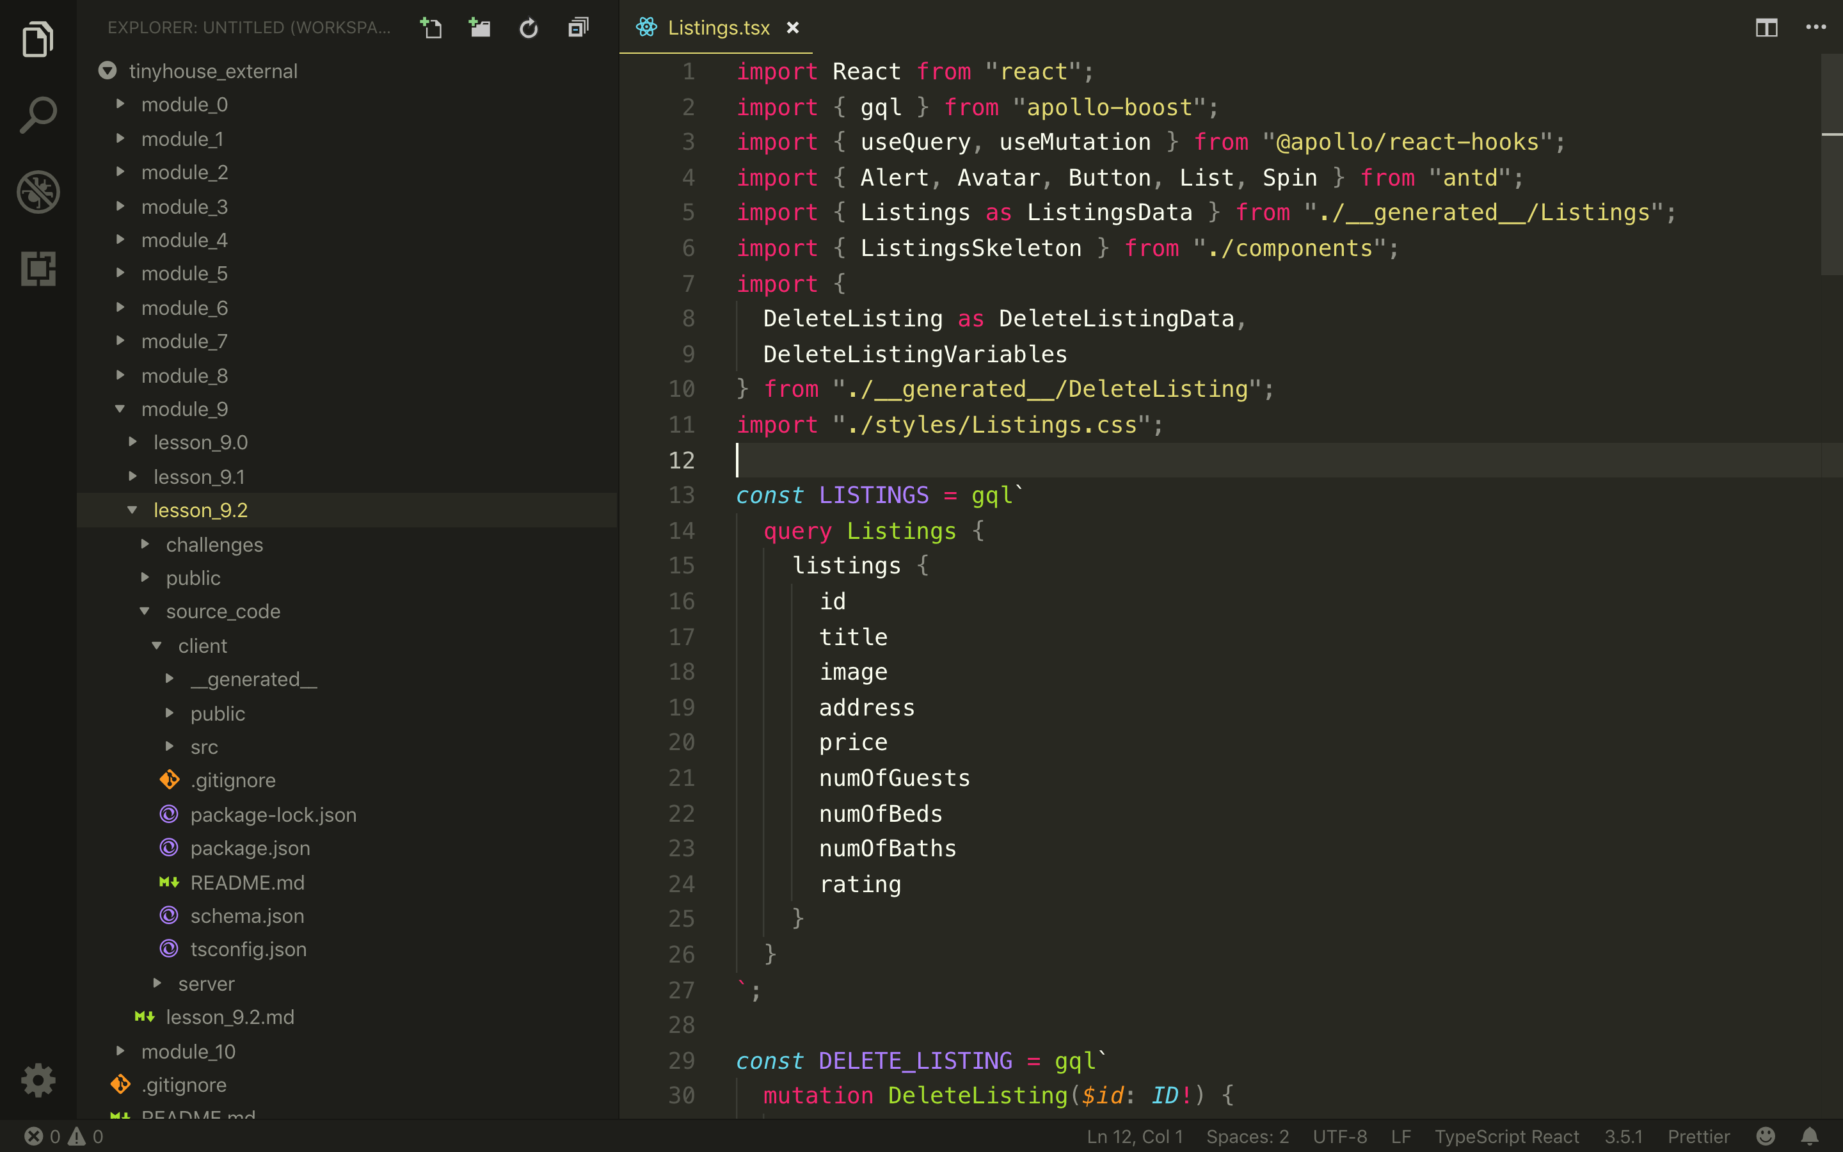Expand the module_8 folder

[184, 376]
